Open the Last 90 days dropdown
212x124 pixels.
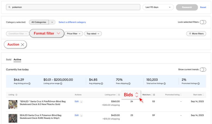(158, 7)
